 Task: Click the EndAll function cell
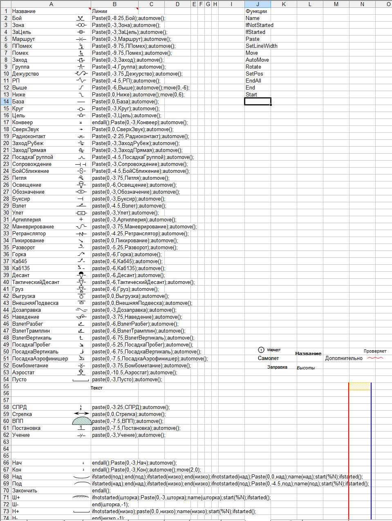point(258,80)
